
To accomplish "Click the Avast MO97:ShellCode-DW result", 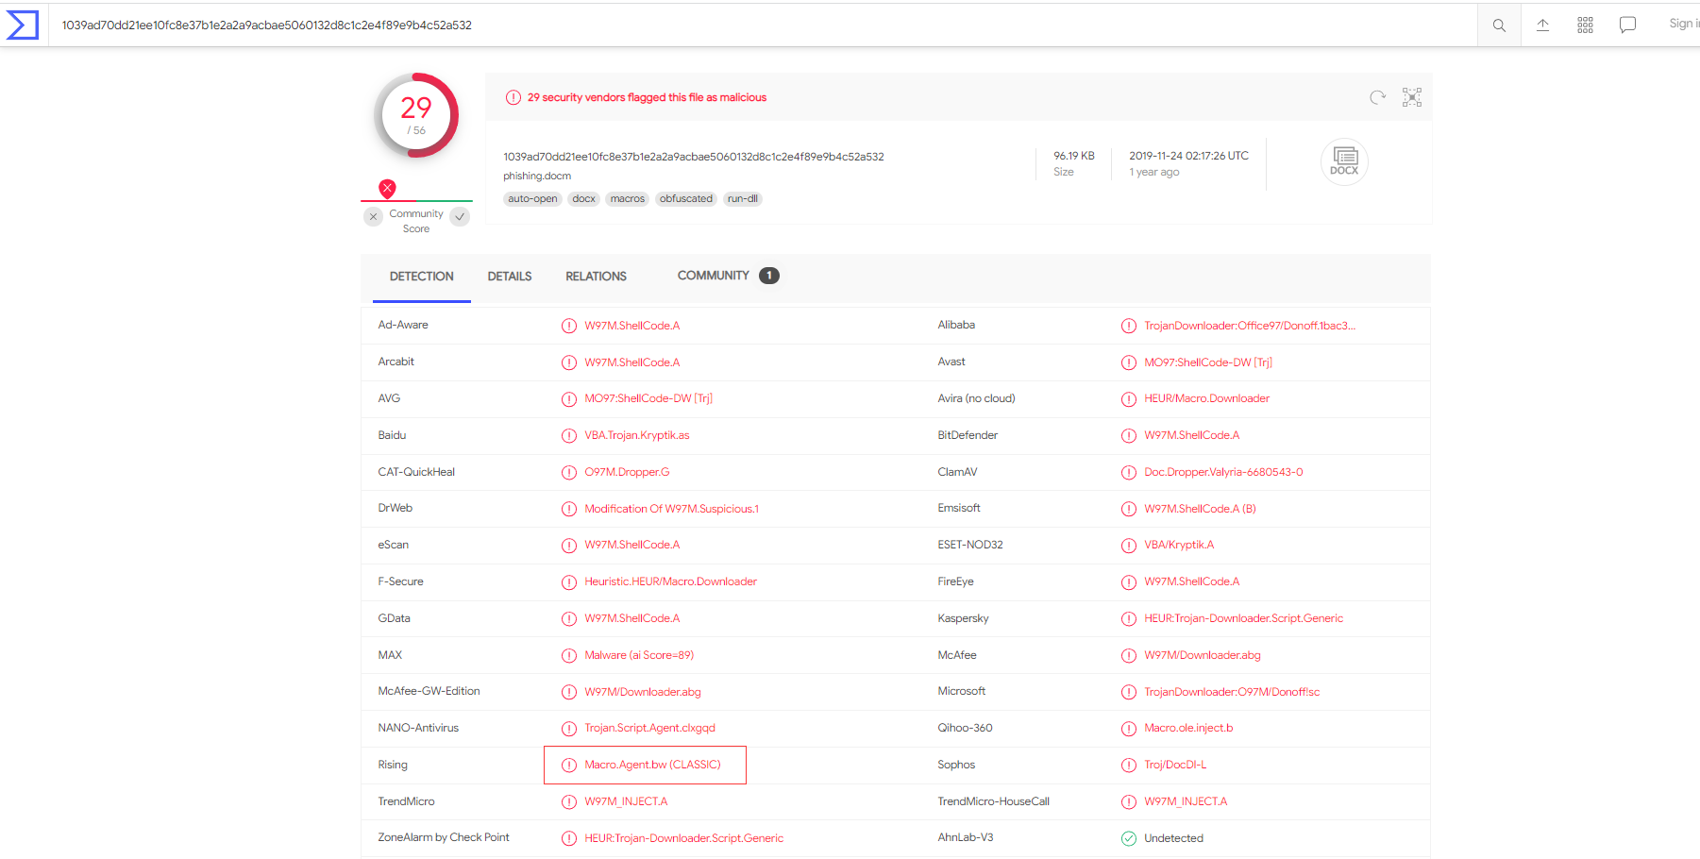I will coord(1208,362).
